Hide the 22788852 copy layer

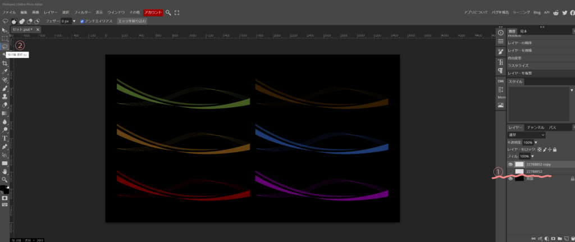point(510,165)
